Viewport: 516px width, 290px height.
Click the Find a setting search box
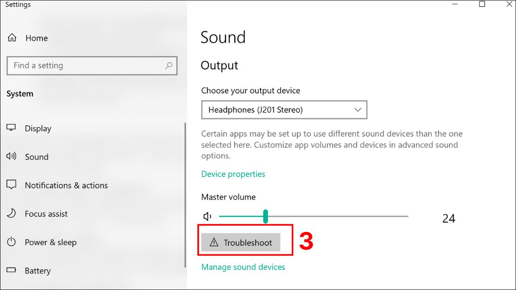click(86, 66)
